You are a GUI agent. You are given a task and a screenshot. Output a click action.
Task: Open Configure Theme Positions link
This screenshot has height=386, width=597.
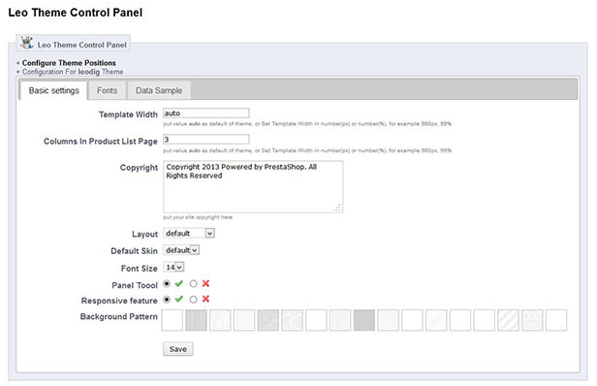(69, 63)
